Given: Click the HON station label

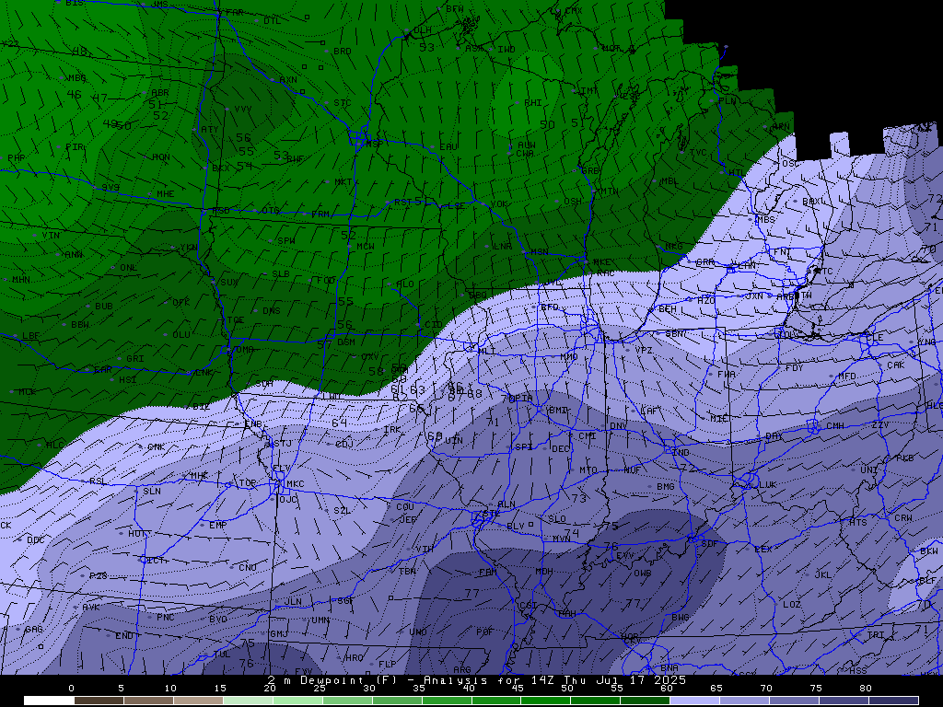Looking at the screenshot, I should 160,156.
